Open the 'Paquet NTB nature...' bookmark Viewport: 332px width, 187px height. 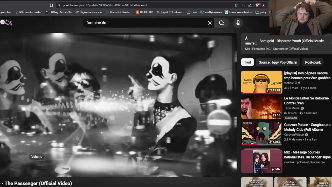click(169, 12)
